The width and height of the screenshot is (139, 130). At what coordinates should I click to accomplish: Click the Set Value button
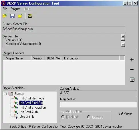pyautogui.click(x=125, y=113)
